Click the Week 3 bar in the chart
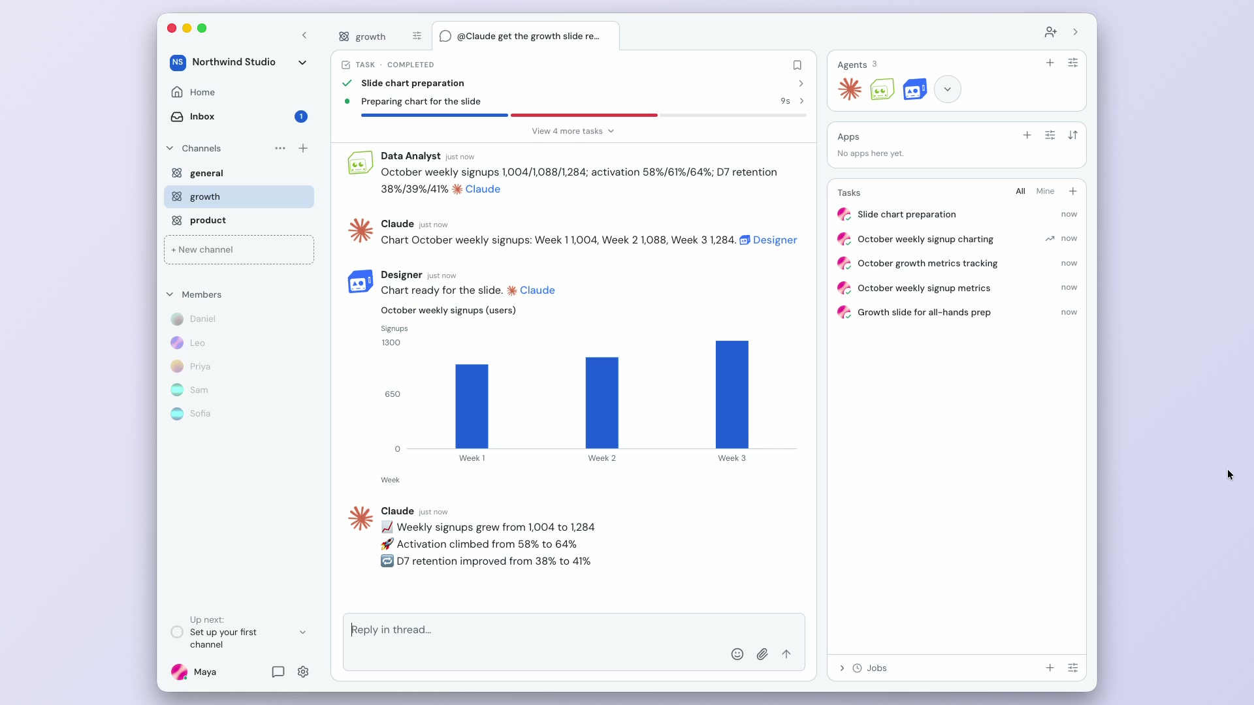Image resolution: width=1254 pixels, height=705 pixels. (x=731, y=394)
